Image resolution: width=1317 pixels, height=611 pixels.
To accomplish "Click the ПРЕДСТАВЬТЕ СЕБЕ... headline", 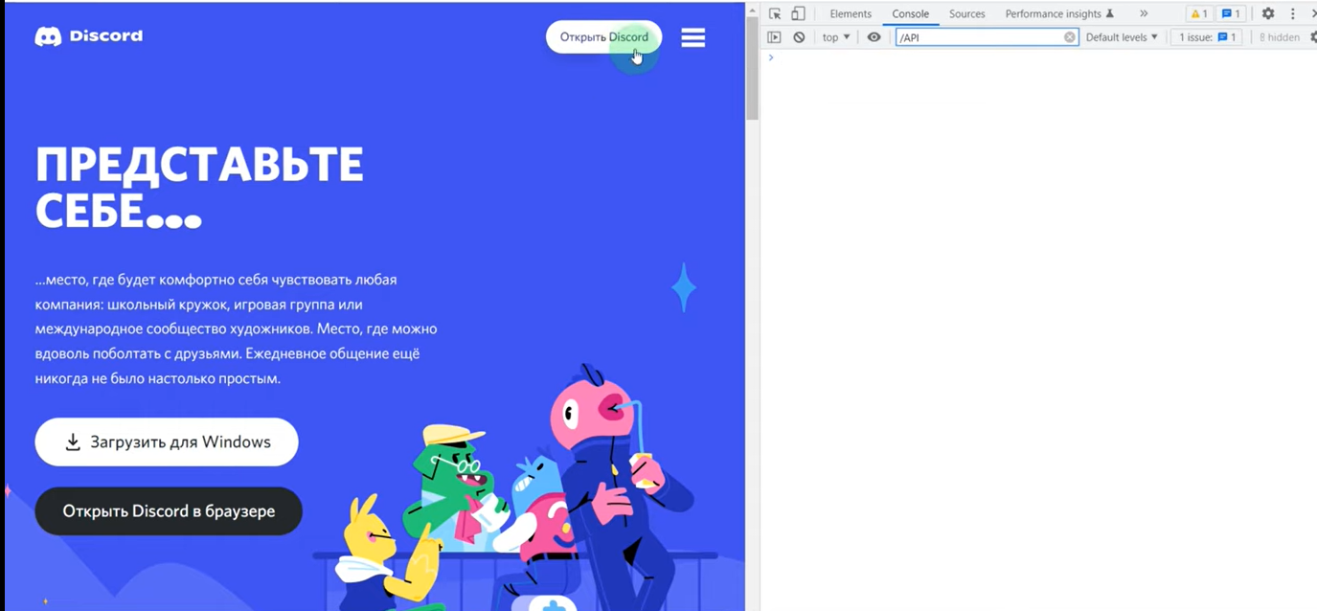I will (199, 187).
